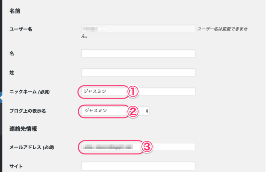The image size is (266, 172).
Task: Click the numbered circle ③ annotation
Action: click(147, 147)
